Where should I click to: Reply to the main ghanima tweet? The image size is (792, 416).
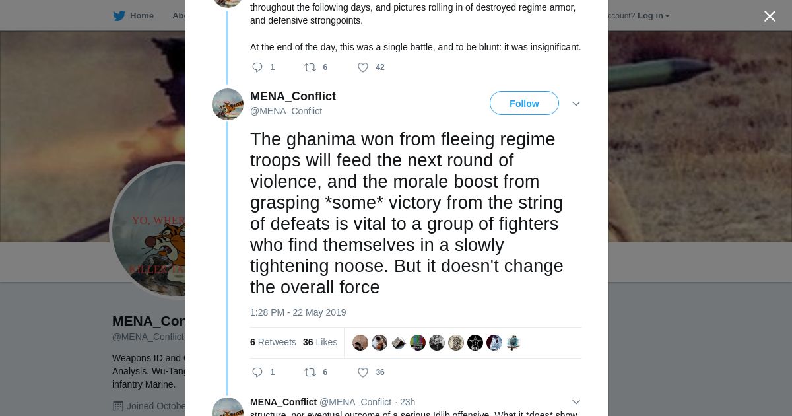(257, 372)
